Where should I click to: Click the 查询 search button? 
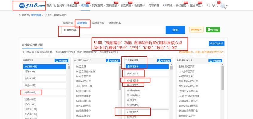(175, 30)
